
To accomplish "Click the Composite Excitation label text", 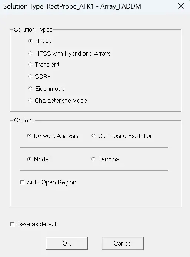I will (126, 136).
